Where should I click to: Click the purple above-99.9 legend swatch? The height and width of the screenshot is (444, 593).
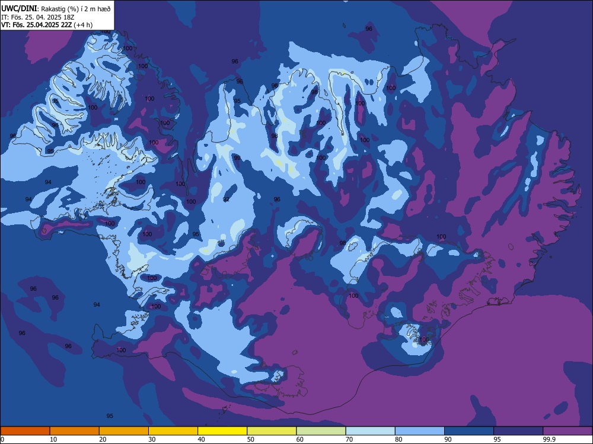tap(568, 431)
